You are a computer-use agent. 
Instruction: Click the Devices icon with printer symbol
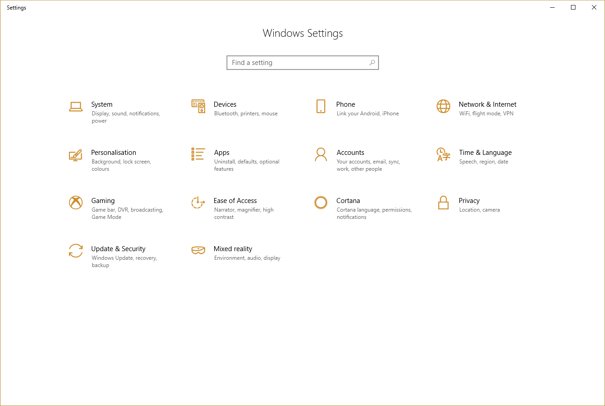(x=198, y=107)
